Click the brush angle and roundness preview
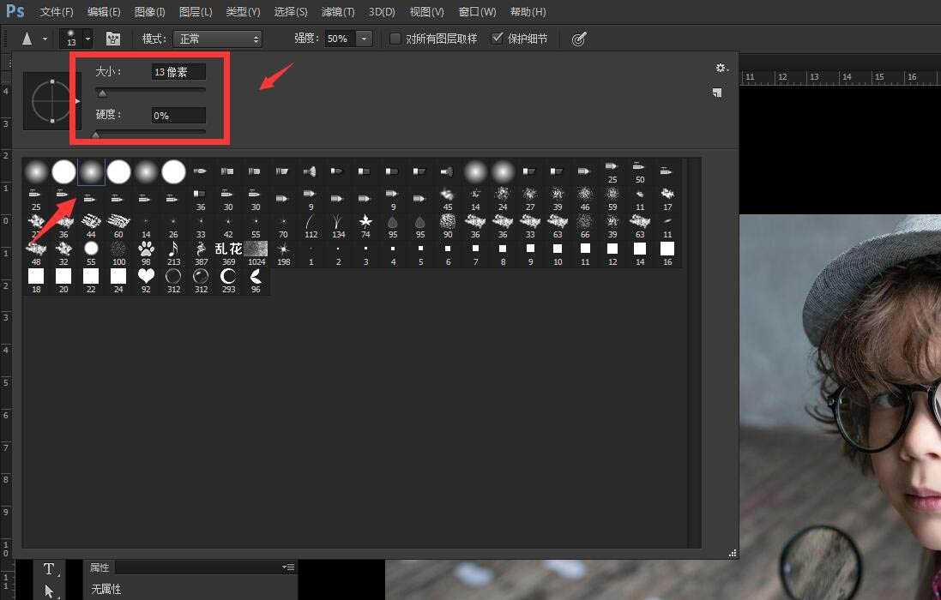 click(51, 101)
